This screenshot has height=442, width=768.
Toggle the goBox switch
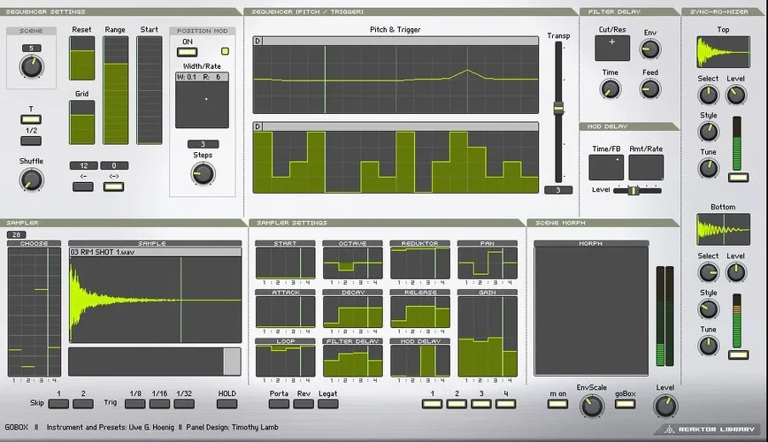625,404
